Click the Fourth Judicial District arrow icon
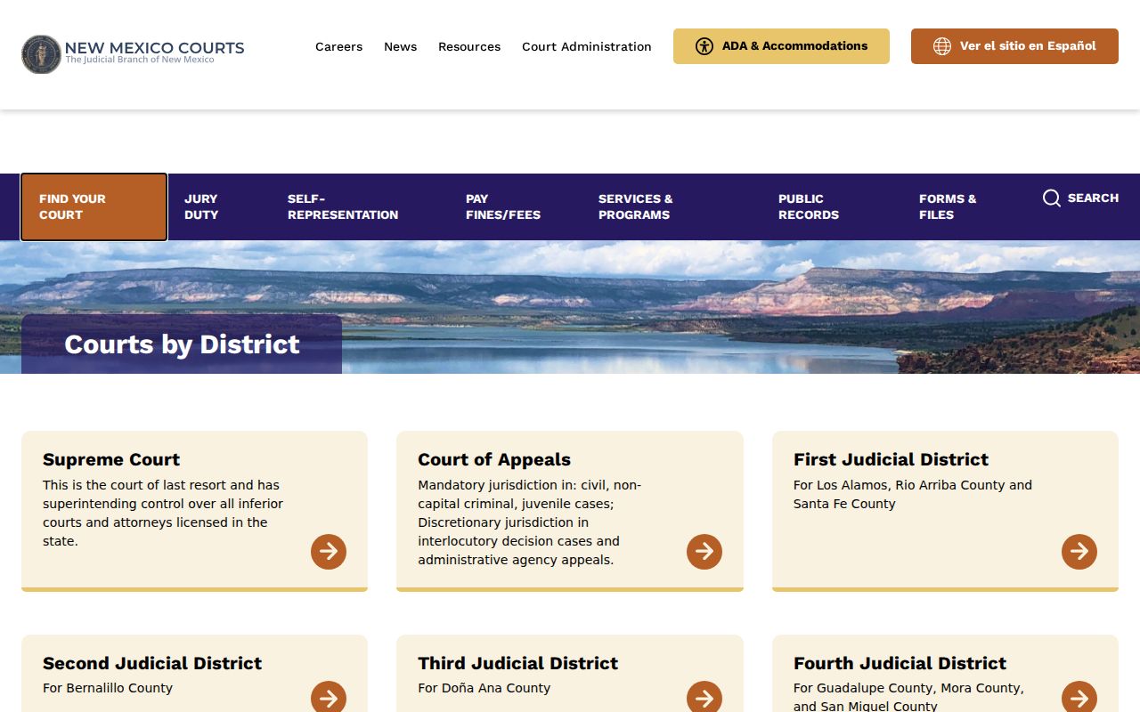 1079,698
